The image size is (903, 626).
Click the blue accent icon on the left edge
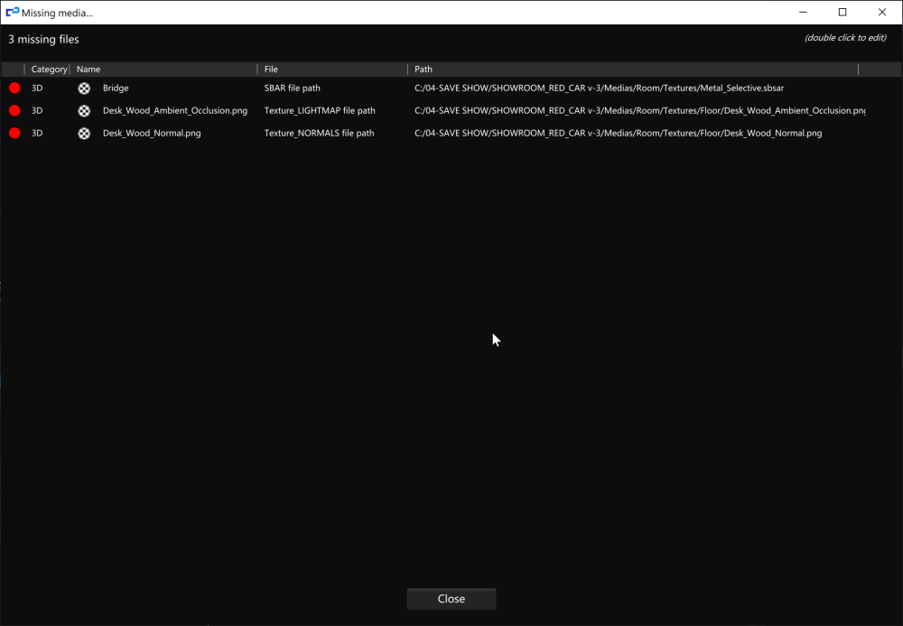3,381
